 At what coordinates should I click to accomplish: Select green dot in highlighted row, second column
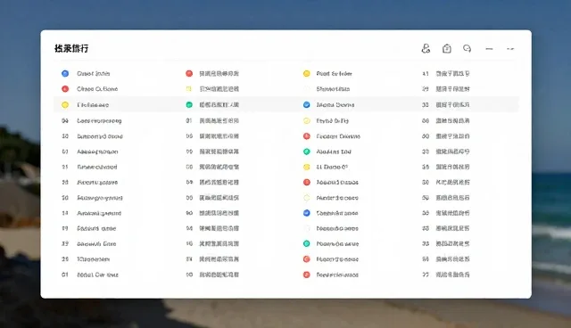click(x=189, y=104)
